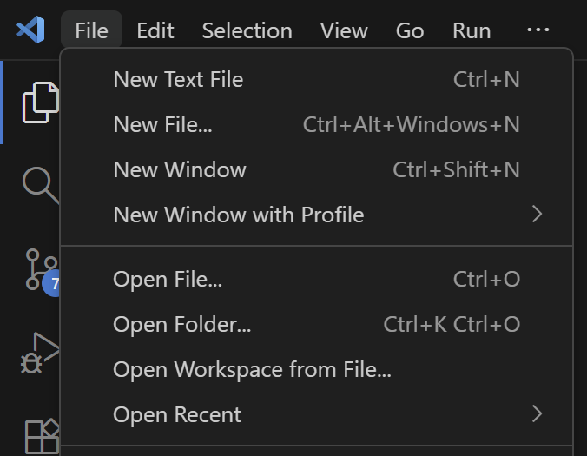The height and width of the screenshot is (456, 587).
Task: Open the Explorer sidebar icon
Action: [39, 102]
